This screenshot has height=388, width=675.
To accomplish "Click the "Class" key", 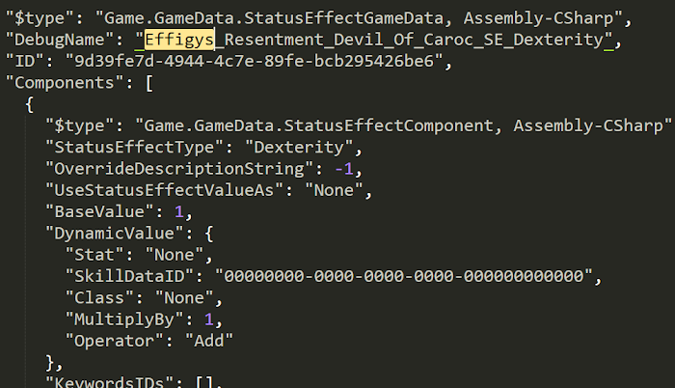I will tap(99, 298).
